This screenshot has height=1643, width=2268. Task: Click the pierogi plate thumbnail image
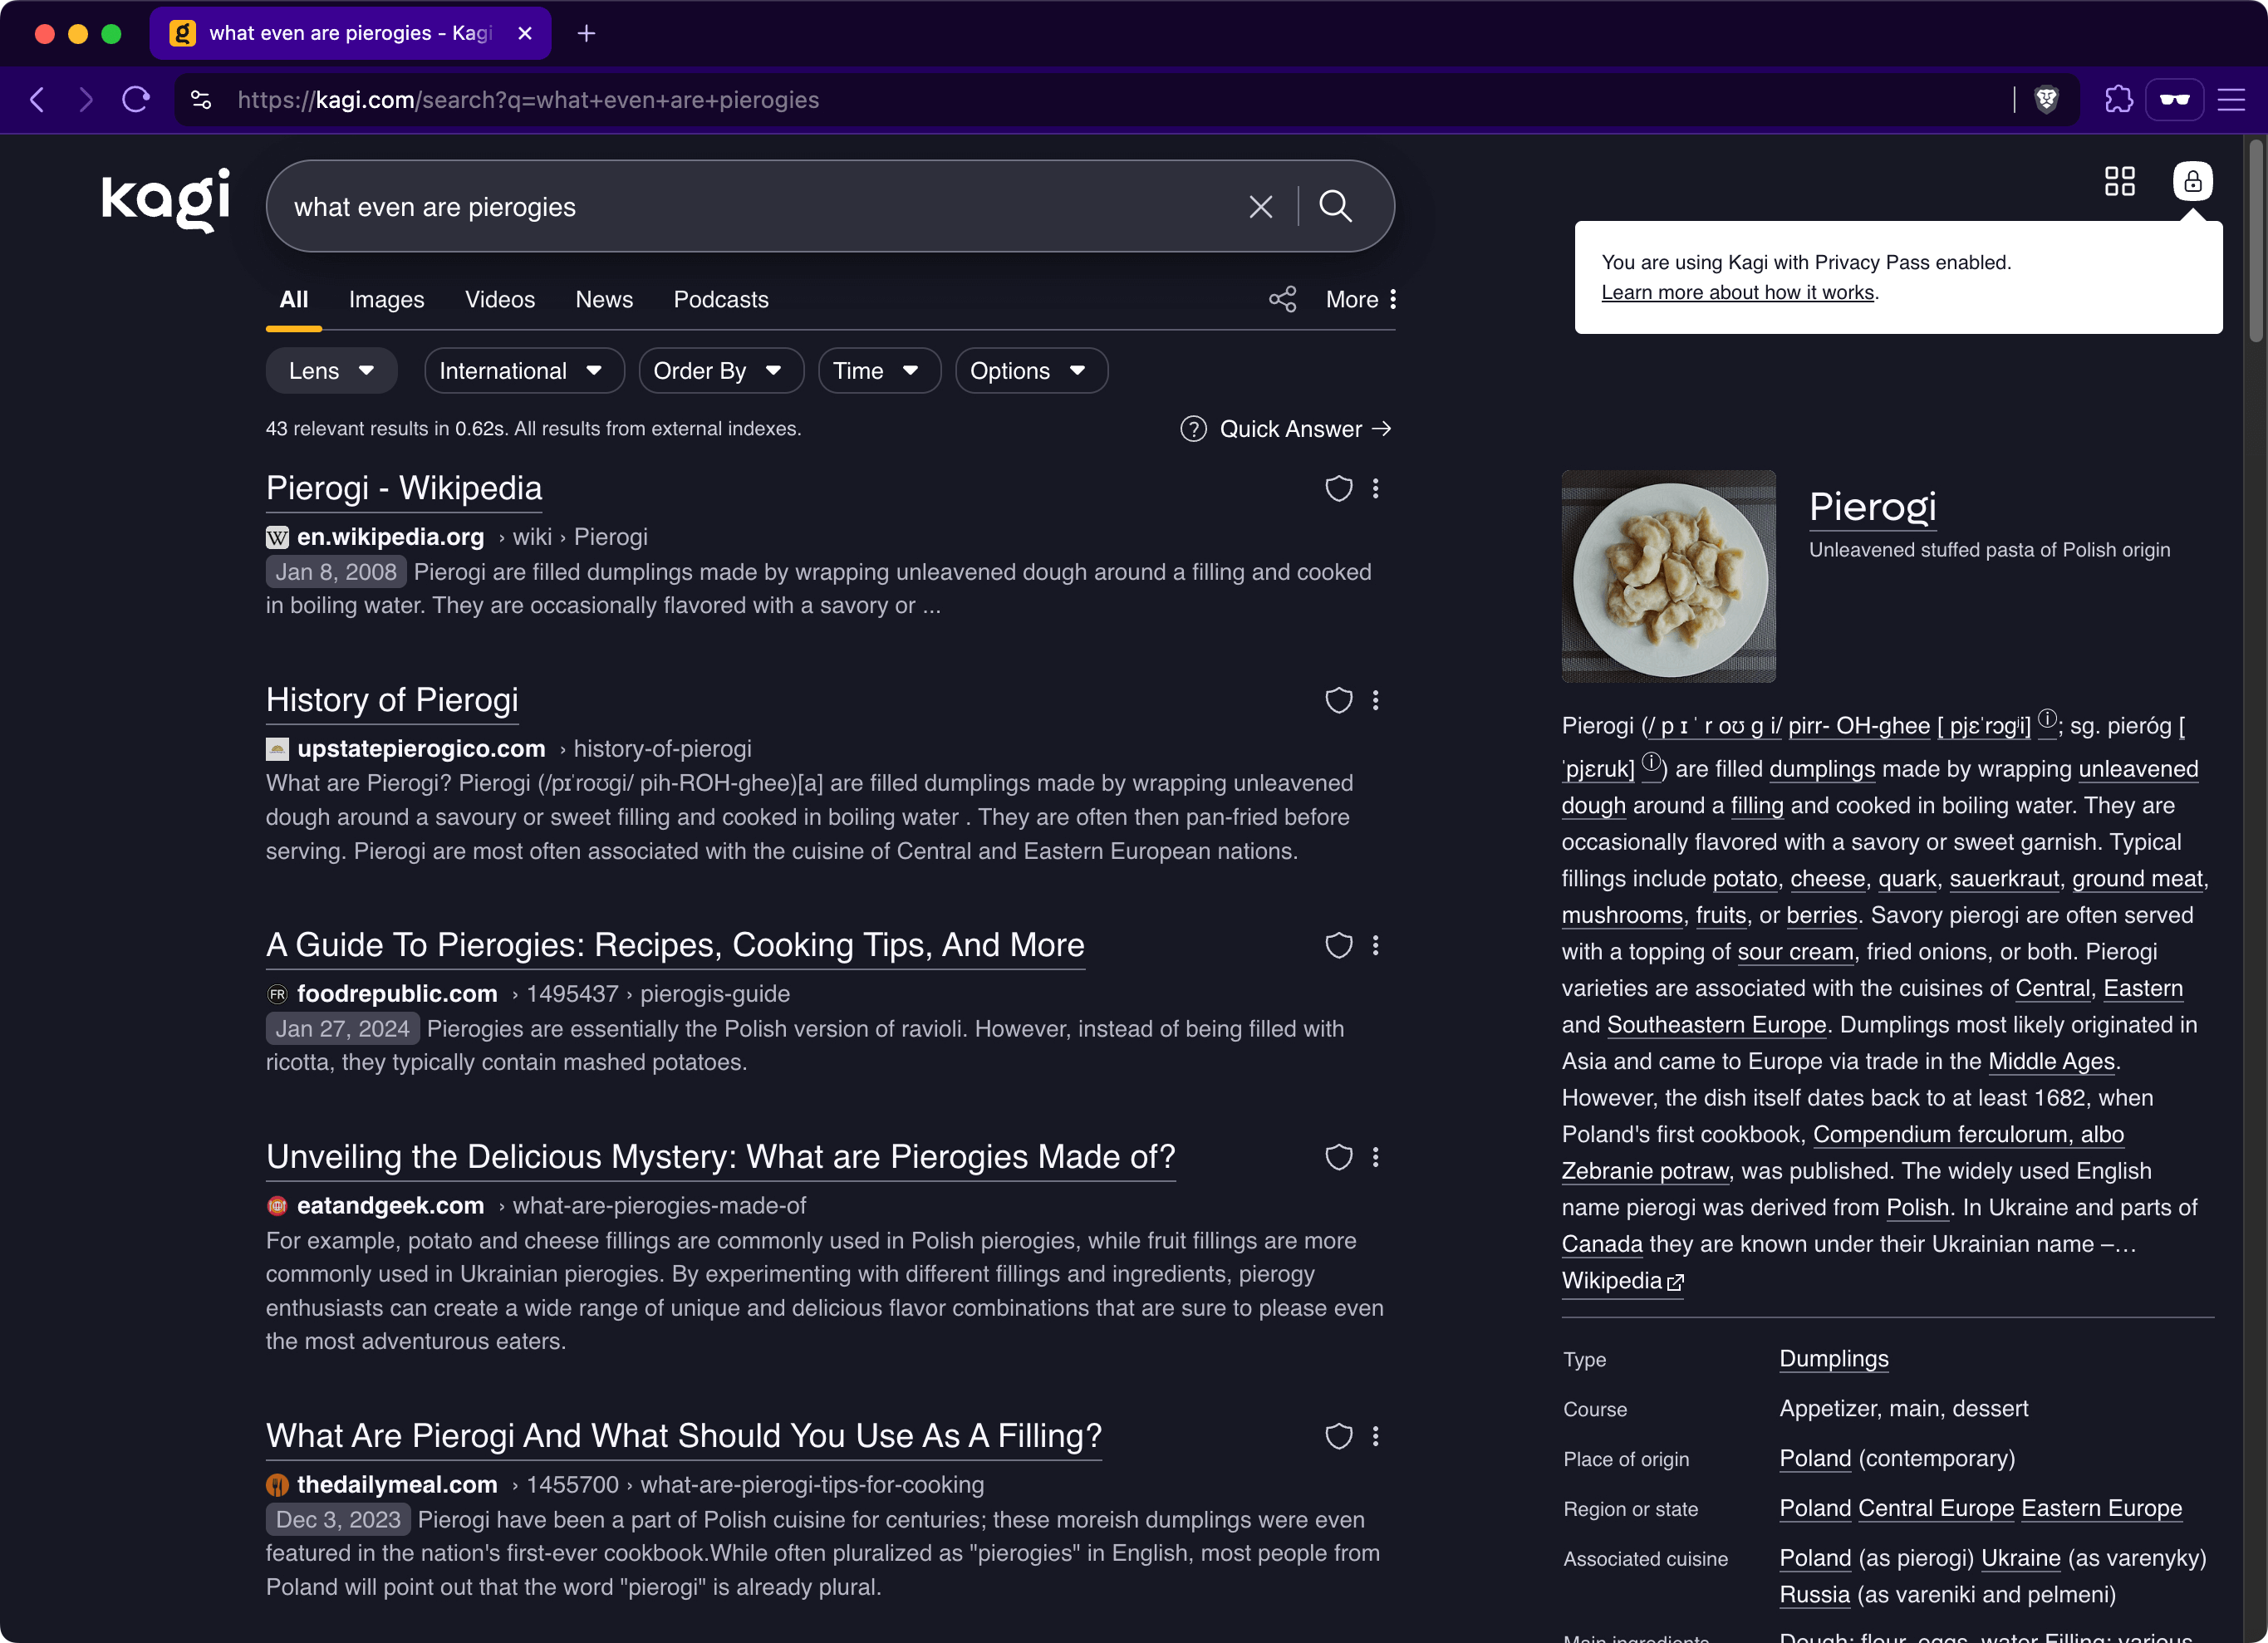tap(1669, 577)
